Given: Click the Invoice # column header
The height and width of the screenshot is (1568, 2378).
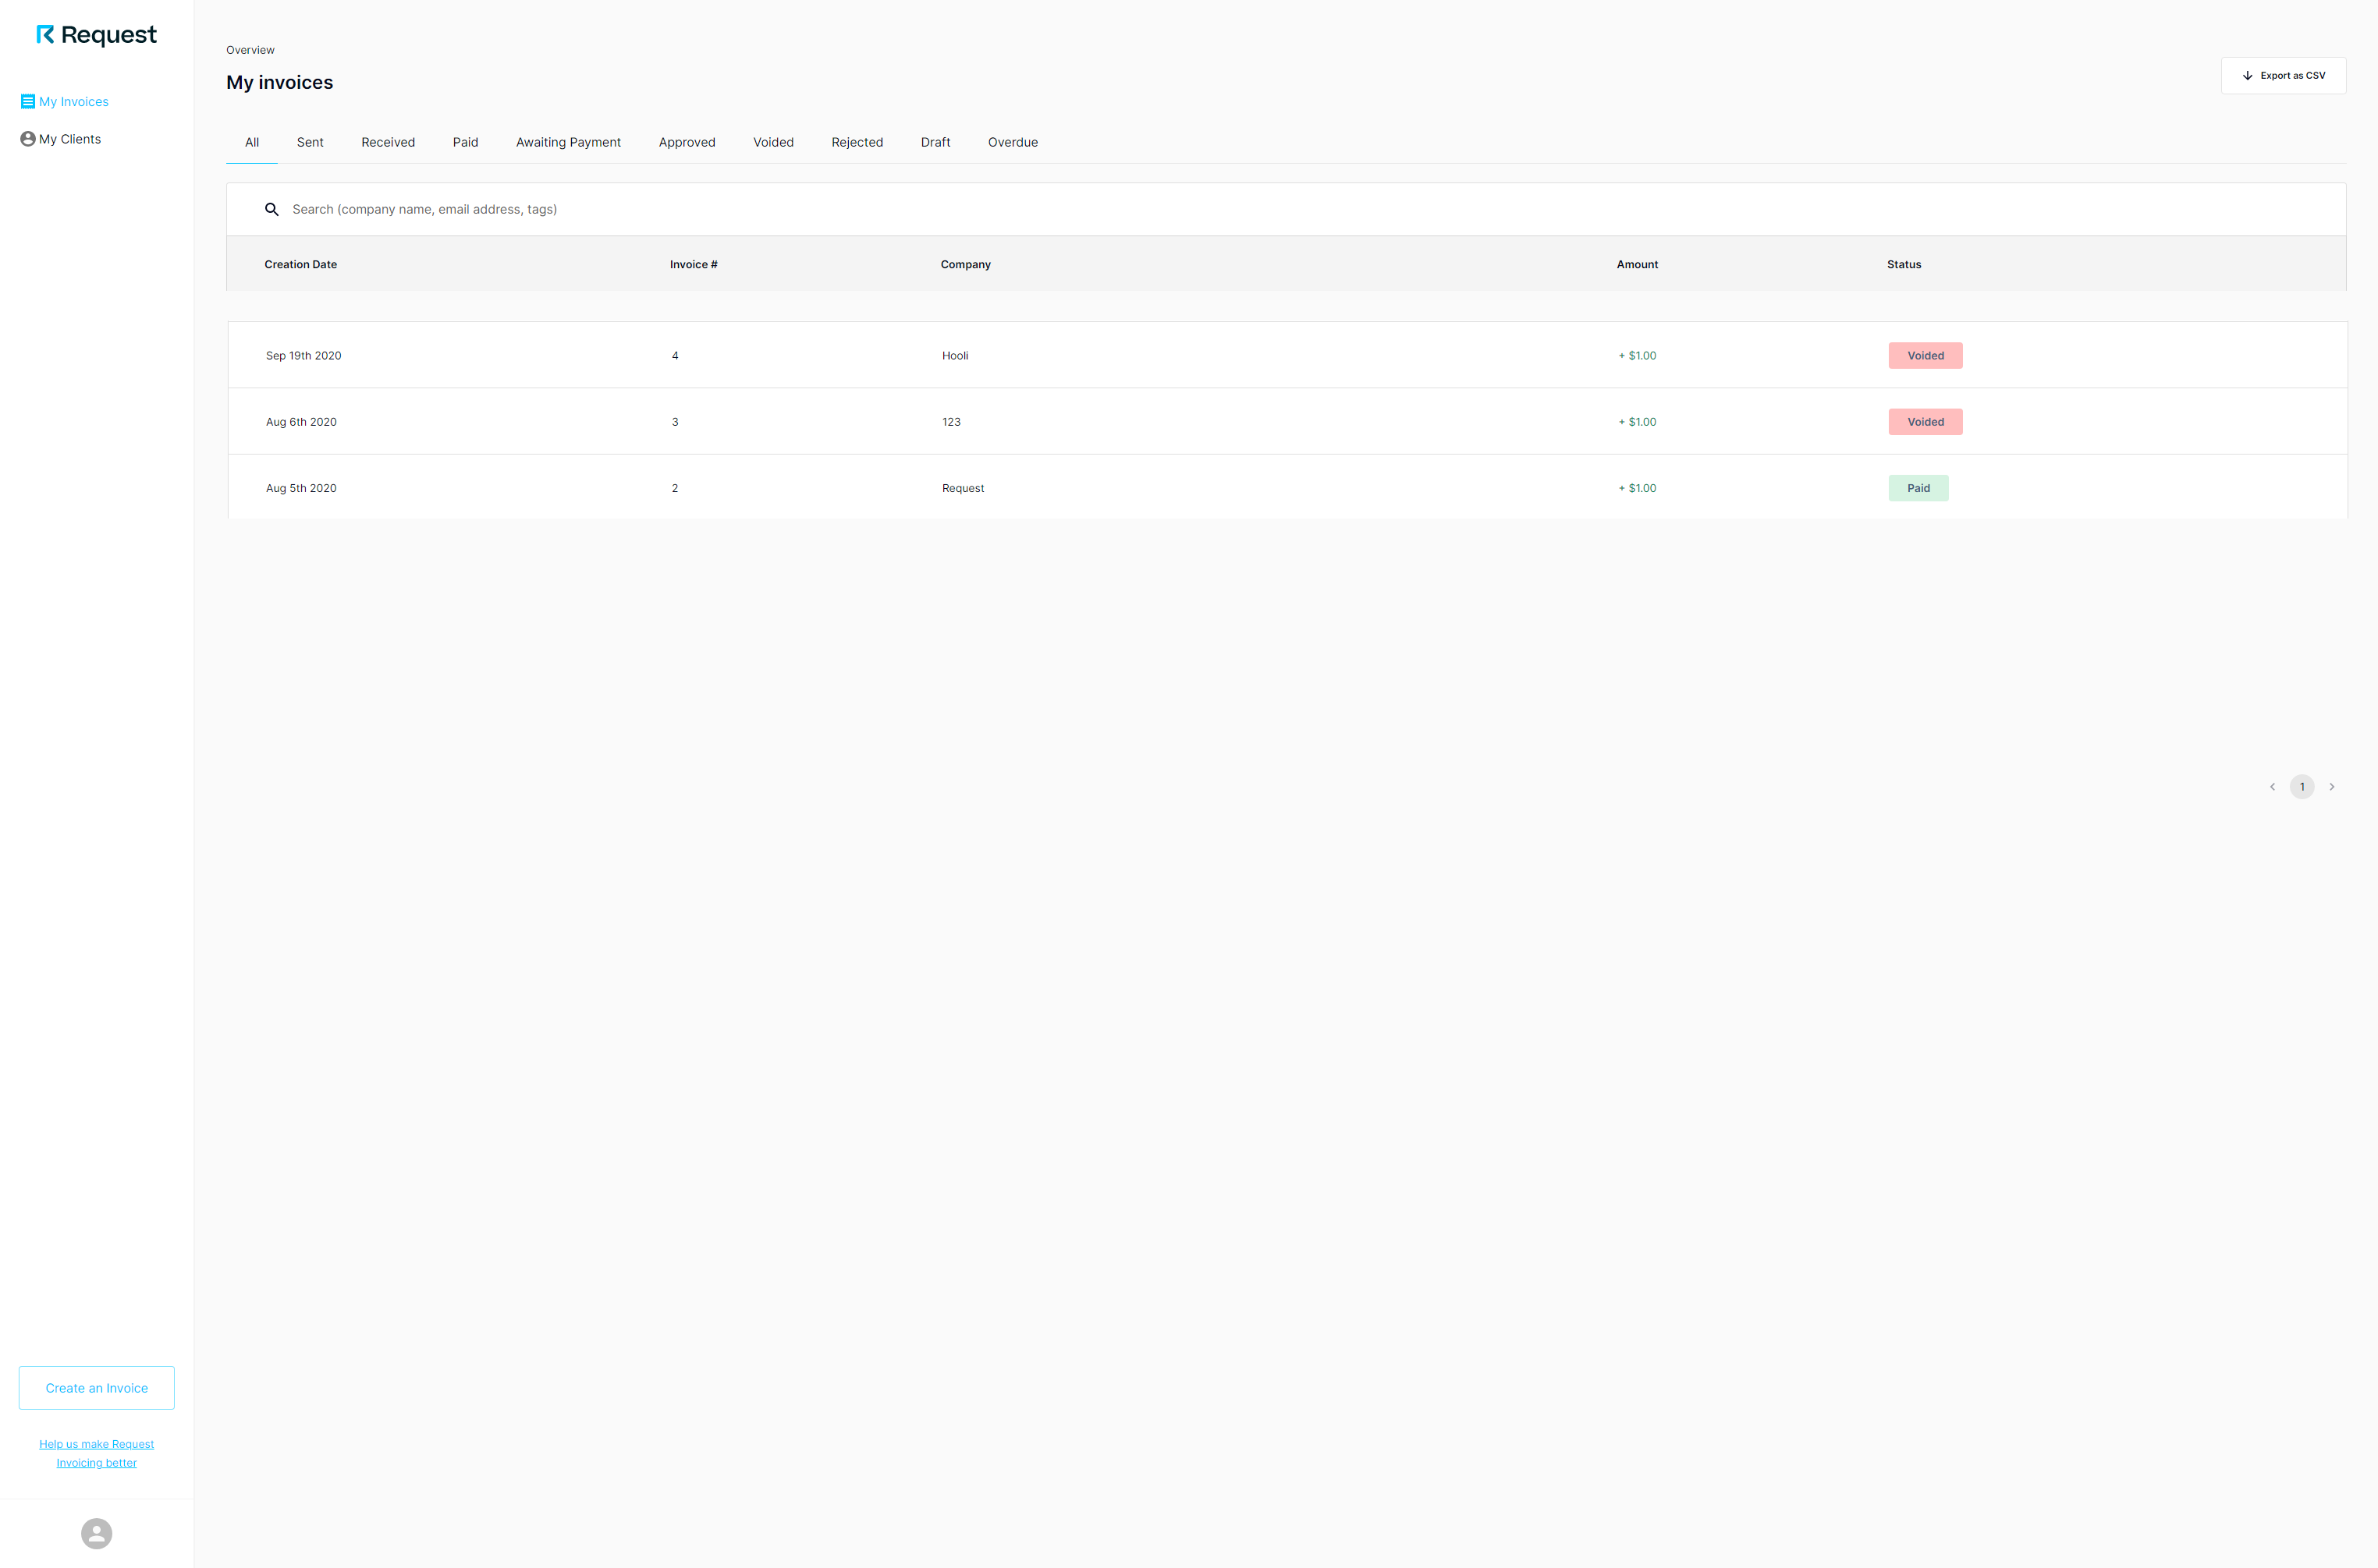Looking at the screenshot, I should coord(694,265).
